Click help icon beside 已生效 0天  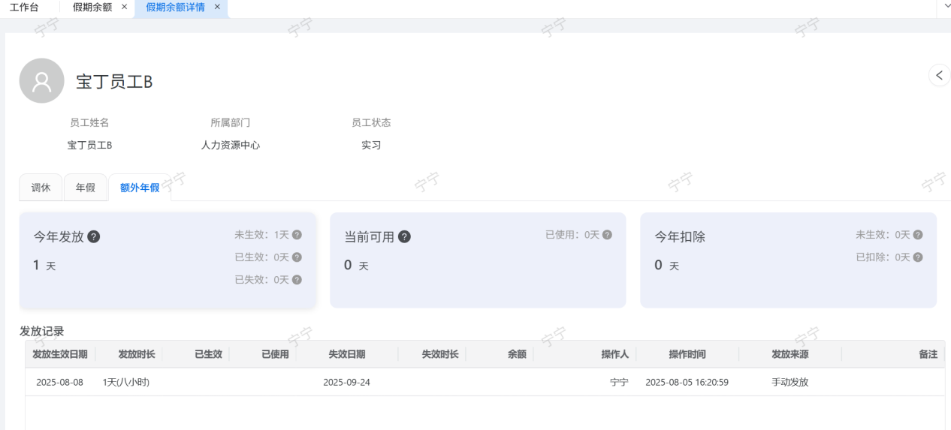pyautogui.click(x=297, y=257)
